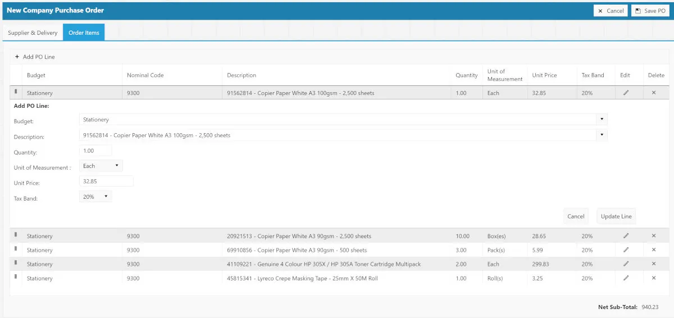Edit the Lyreco Crepe Masking Tape line
Screen dimensions: 674x318
[x=626, y=278]
